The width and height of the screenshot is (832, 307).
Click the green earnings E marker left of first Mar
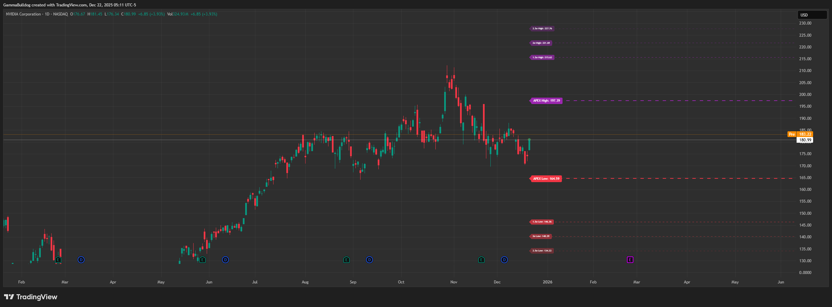click(58, 260)
